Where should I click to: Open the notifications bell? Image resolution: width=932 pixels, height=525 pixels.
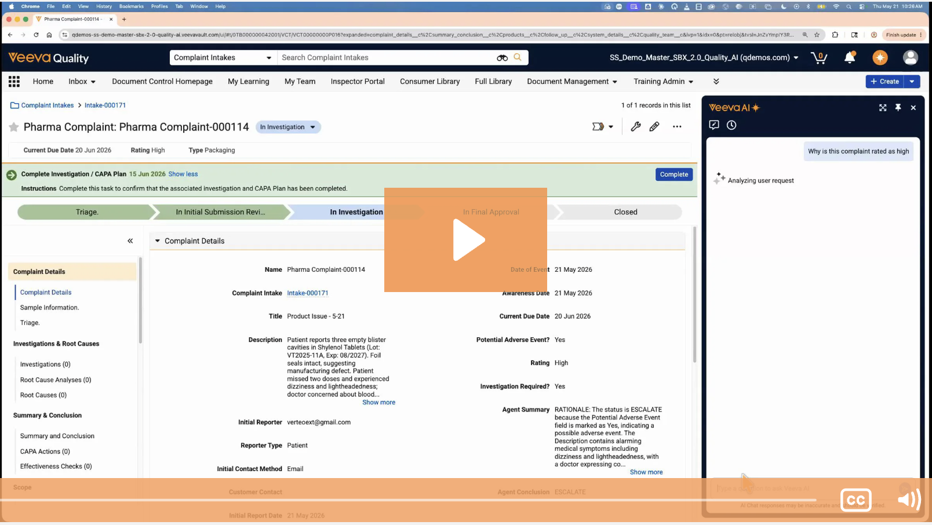(850, 57)
